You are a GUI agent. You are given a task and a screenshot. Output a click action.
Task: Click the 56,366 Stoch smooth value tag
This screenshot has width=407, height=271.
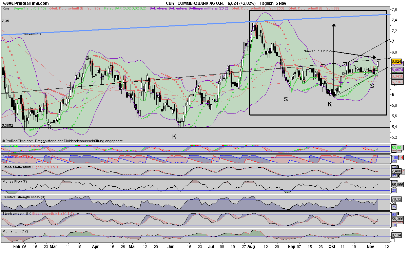397,219
